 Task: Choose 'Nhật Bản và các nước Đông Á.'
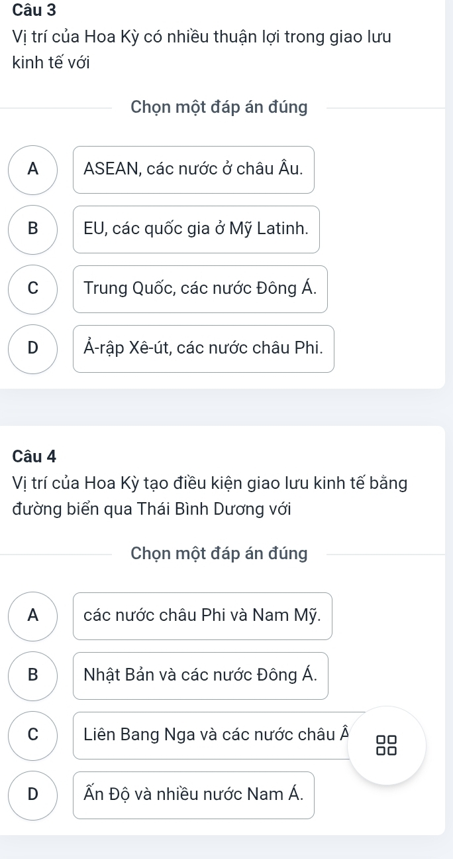tap(200, 676)
